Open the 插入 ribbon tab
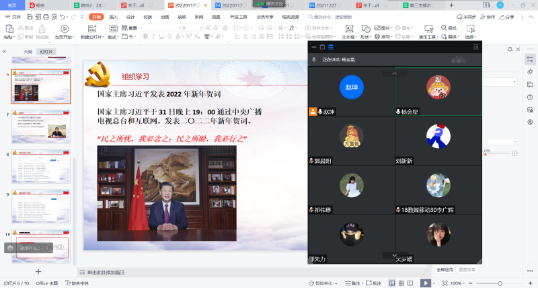This screenshot has height=288, width=538. [x=113, y=16]
